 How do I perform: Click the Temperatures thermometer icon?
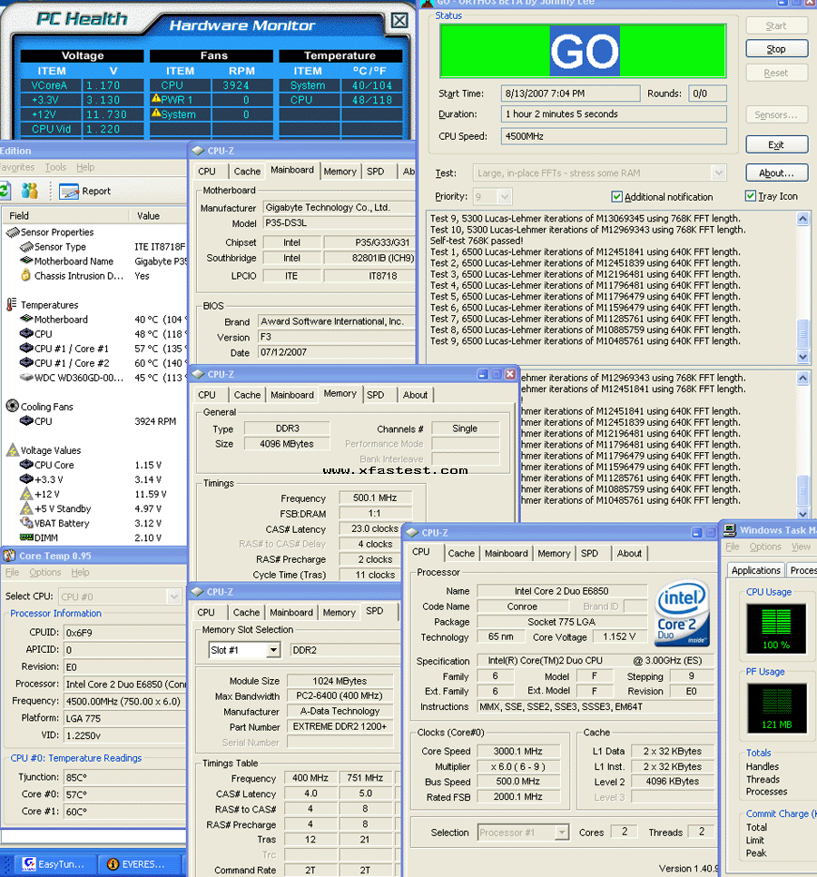(12, 304)
